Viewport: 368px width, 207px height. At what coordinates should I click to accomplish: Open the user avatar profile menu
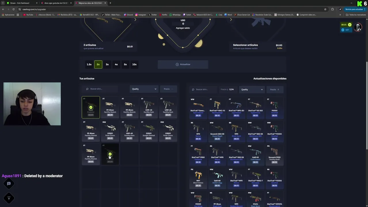[358, 27]
